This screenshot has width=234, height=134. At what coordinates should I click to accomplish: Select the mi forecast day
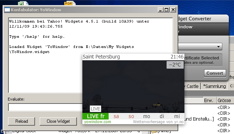(177, 116)
